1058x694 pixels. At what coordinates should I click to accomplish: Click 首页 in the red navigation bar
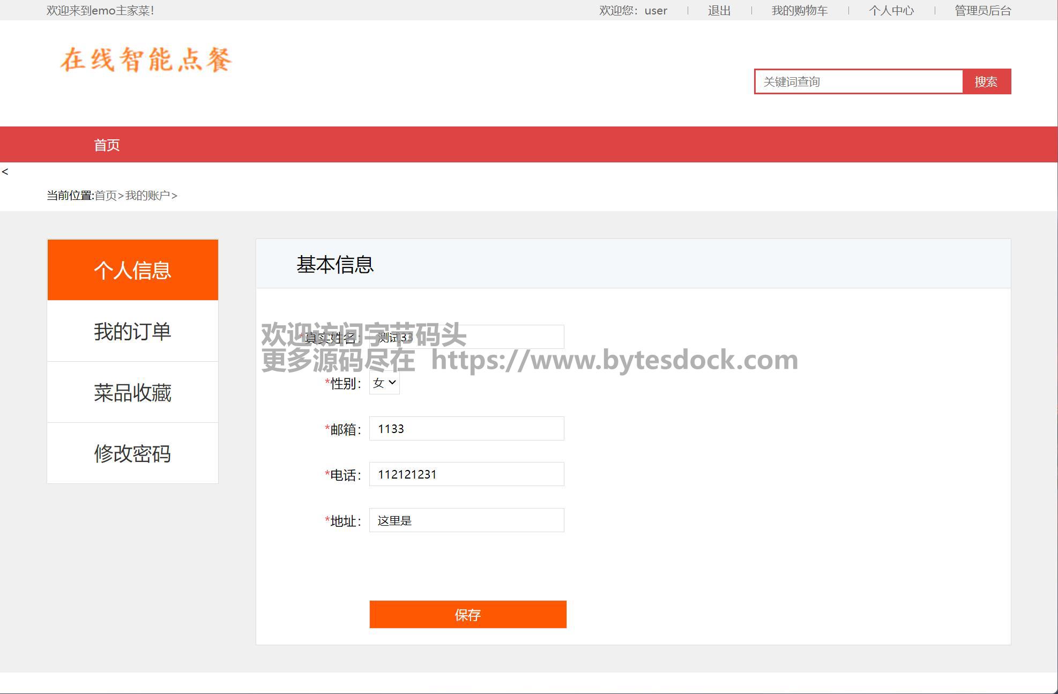point(107,145)
